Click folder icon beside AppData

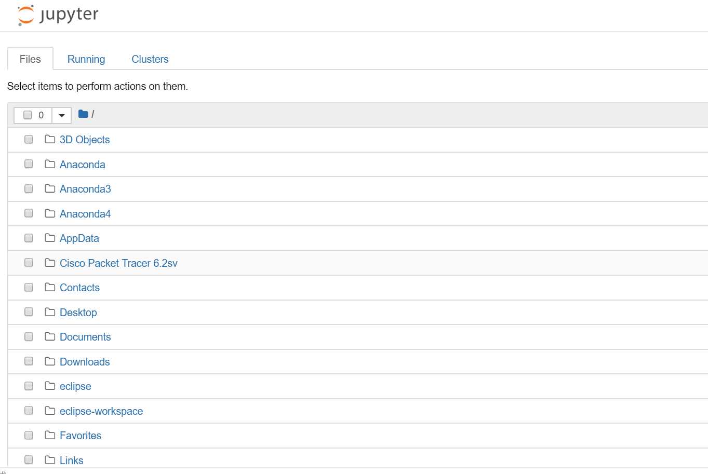tap(50, 238)
